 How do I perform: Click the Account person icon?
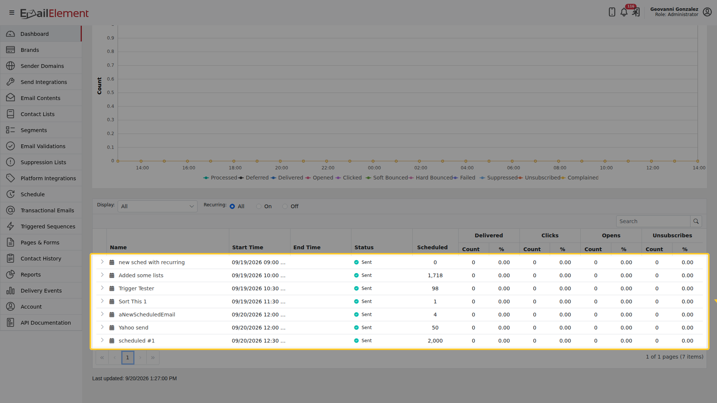click(x=10, y=306)
